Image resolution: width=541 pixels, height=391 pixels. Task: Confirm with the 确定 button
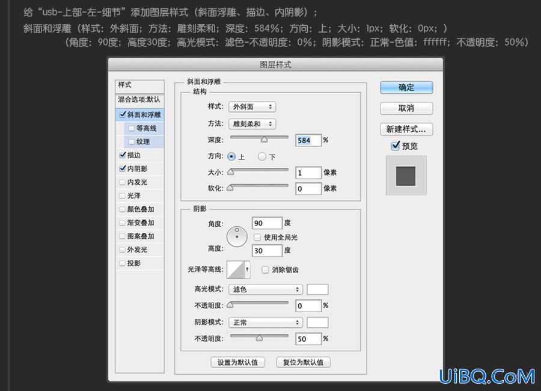pos(406,87)
